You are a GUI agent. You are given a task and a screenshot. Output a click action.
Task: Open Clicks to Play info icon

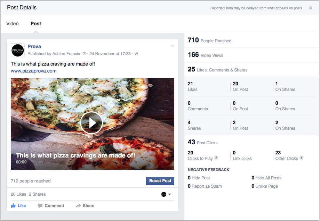coord(216,158)
